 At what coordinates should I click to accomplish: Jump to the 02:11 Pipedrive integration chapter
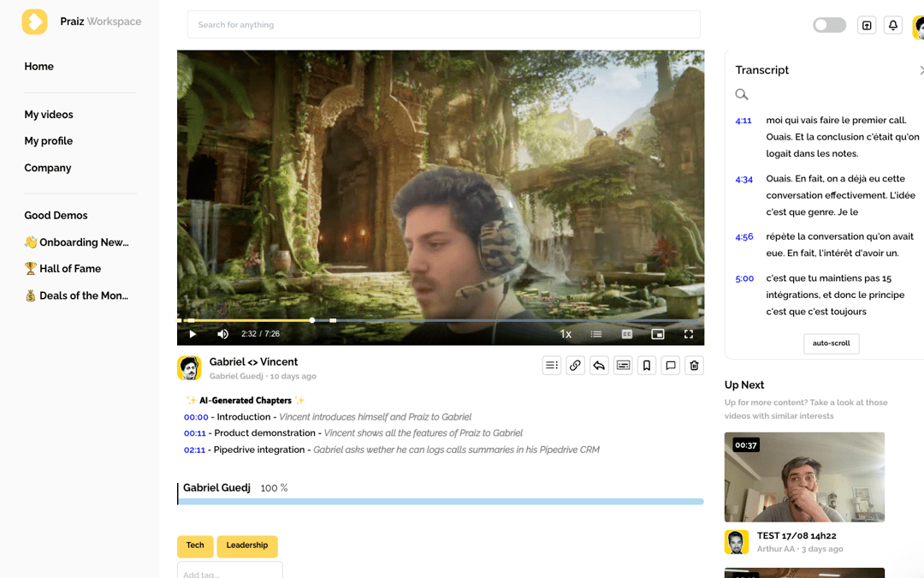(x=195, y=450)
